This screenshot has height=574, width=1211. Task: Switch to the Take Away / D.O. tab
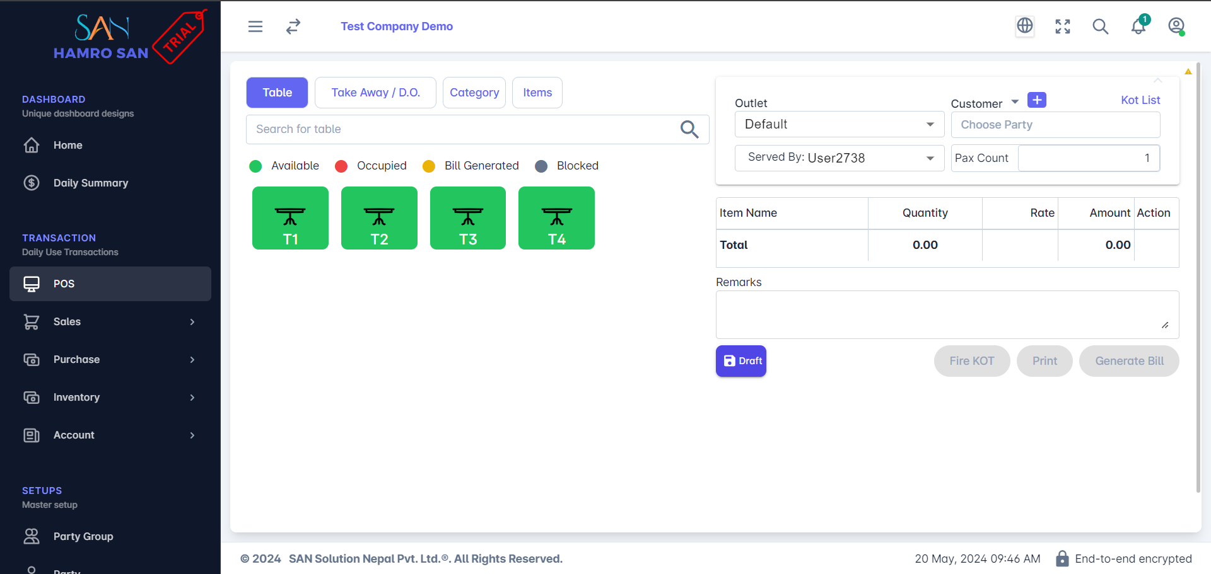(x=375, y=93)
